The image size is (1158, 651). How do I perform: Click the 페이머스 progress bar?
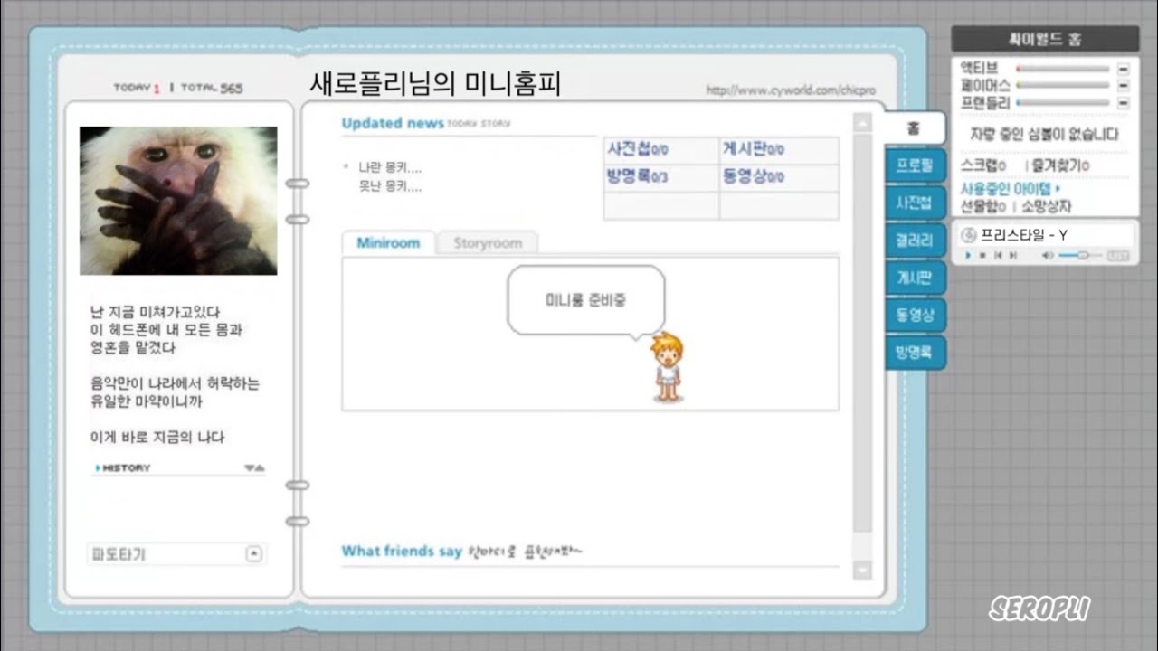point(1063,86)
